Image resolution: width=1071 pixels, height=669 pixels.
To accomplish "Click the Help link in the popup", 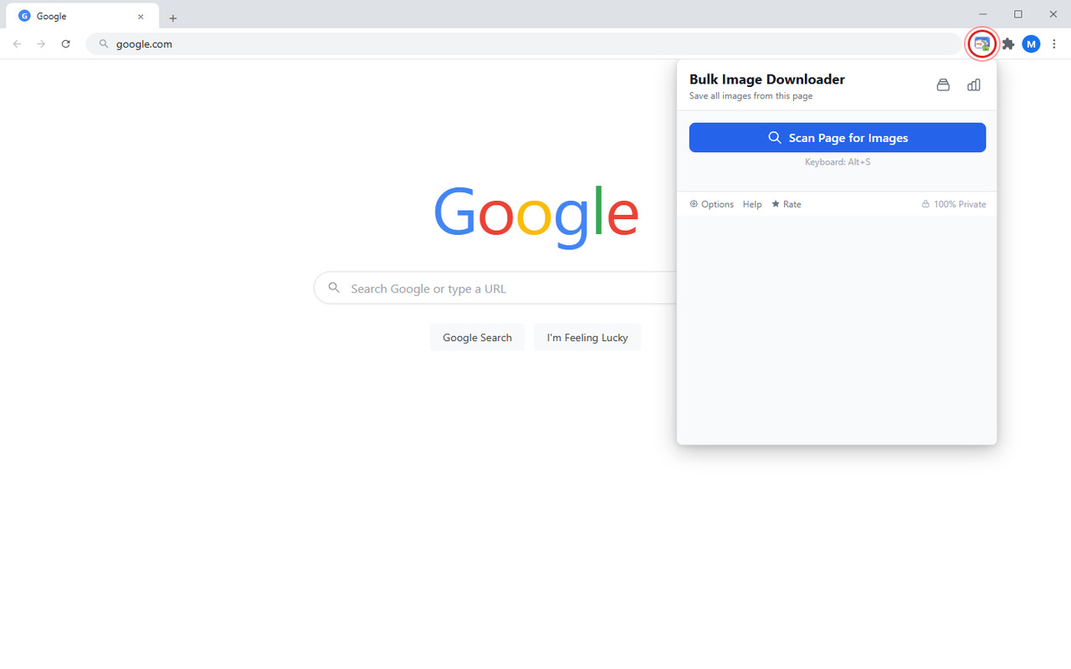I will coord(751,204).
